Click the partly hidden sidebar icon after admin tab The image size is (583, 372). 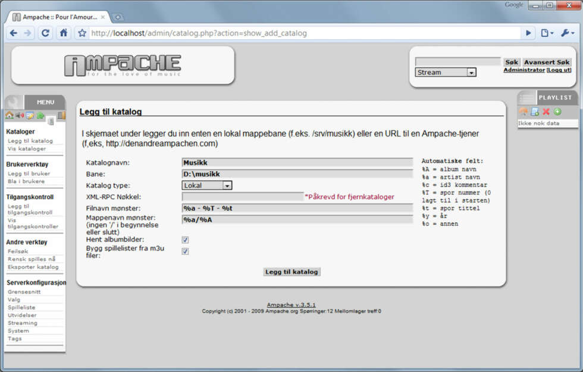pos(62,115)
